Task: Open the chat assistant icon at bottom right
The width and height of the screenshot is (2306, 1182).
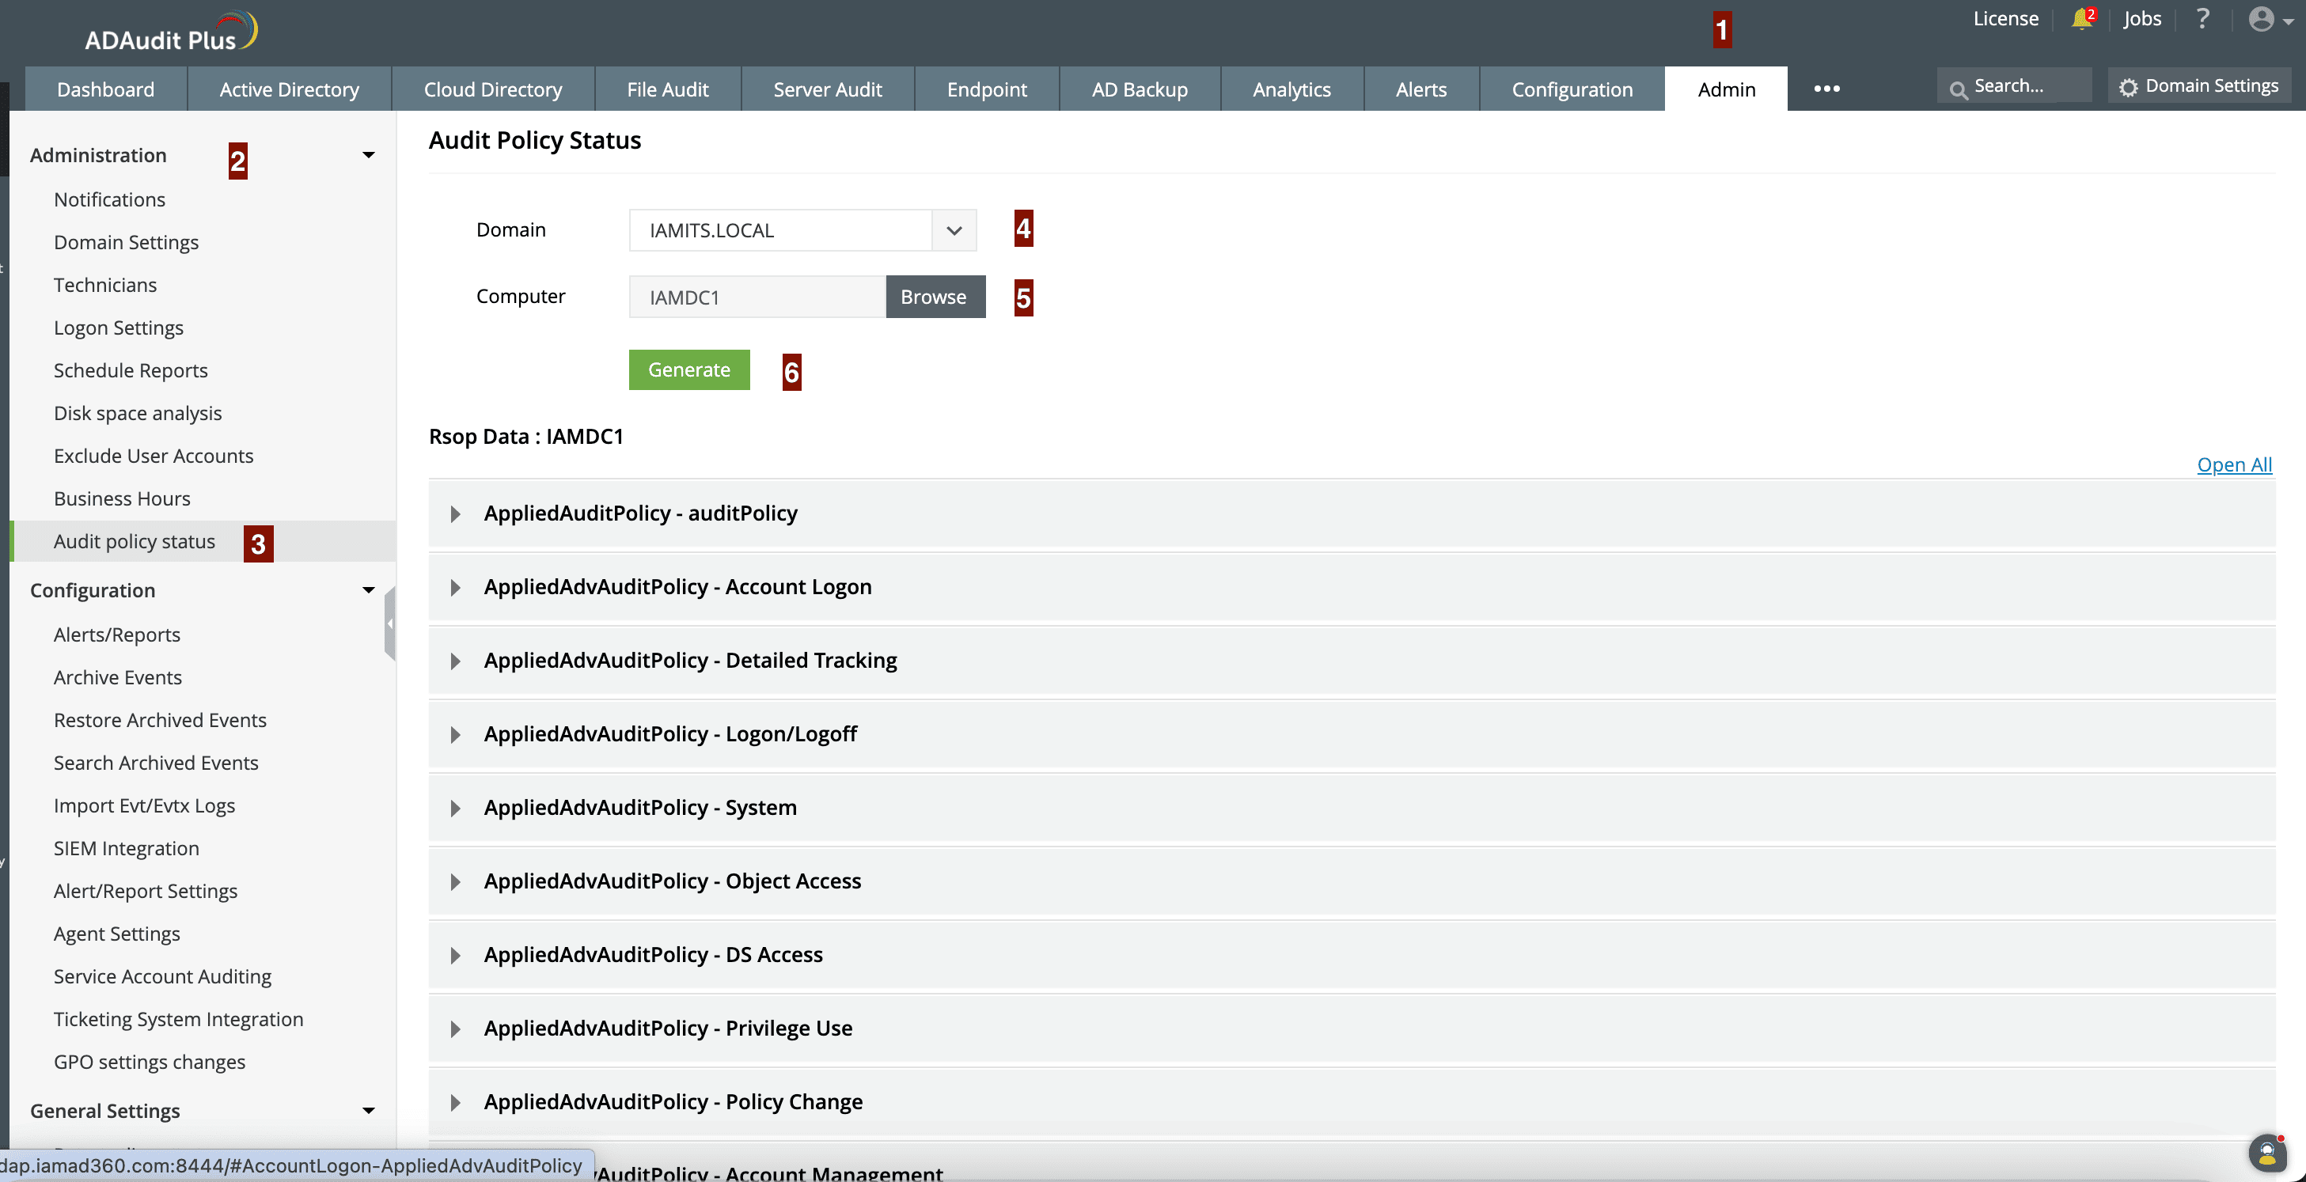Action: coord(2267,1153)
